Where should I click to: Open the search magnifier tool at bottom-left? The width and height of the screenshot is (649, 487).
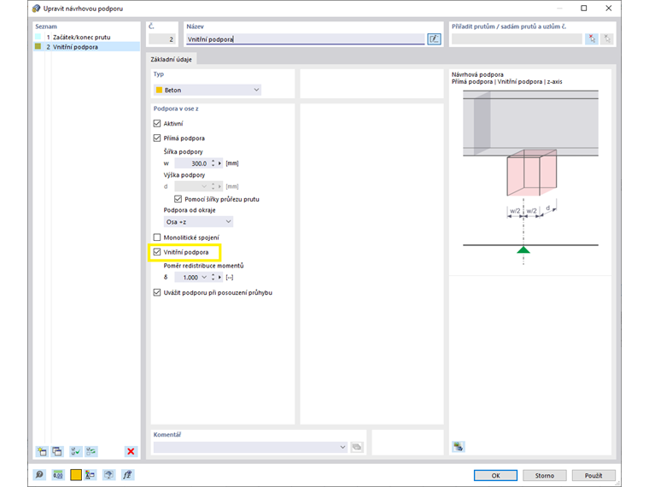(39, 475)
